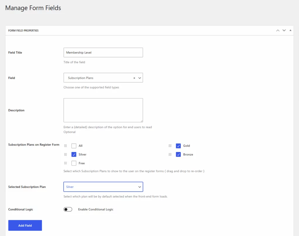Grab the drag handle beside Gold

point(170,146)
